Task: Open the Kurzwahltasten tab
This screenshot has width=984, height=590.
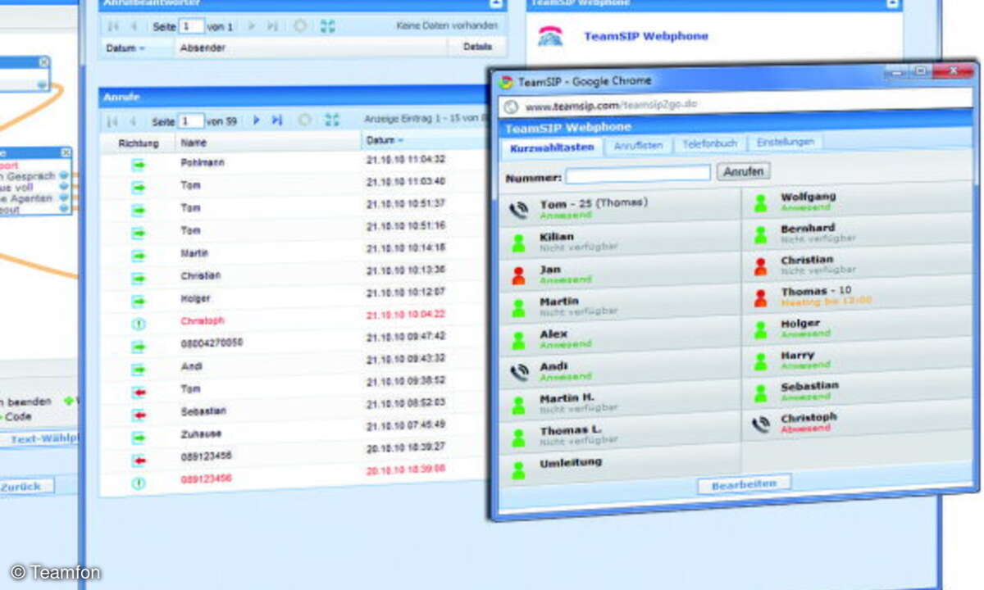Action: pos(551,148)
